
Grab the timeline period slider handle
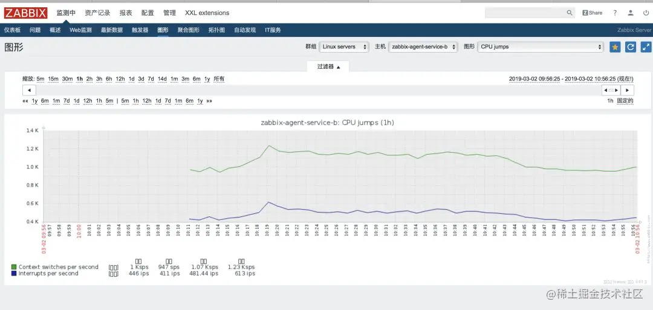611,90
